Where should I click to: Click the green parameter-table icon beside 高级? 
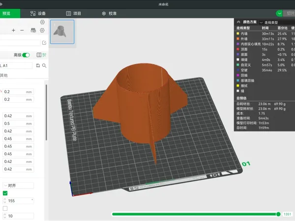click(x=44, y=55)
